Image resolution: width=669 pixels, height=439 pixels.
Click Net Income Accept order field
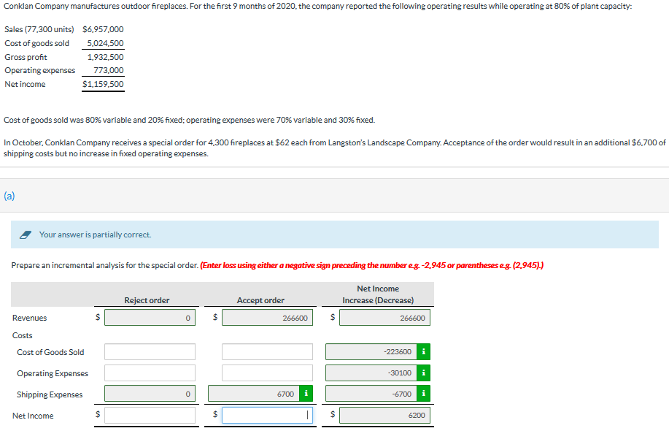[x=267, y=415]
